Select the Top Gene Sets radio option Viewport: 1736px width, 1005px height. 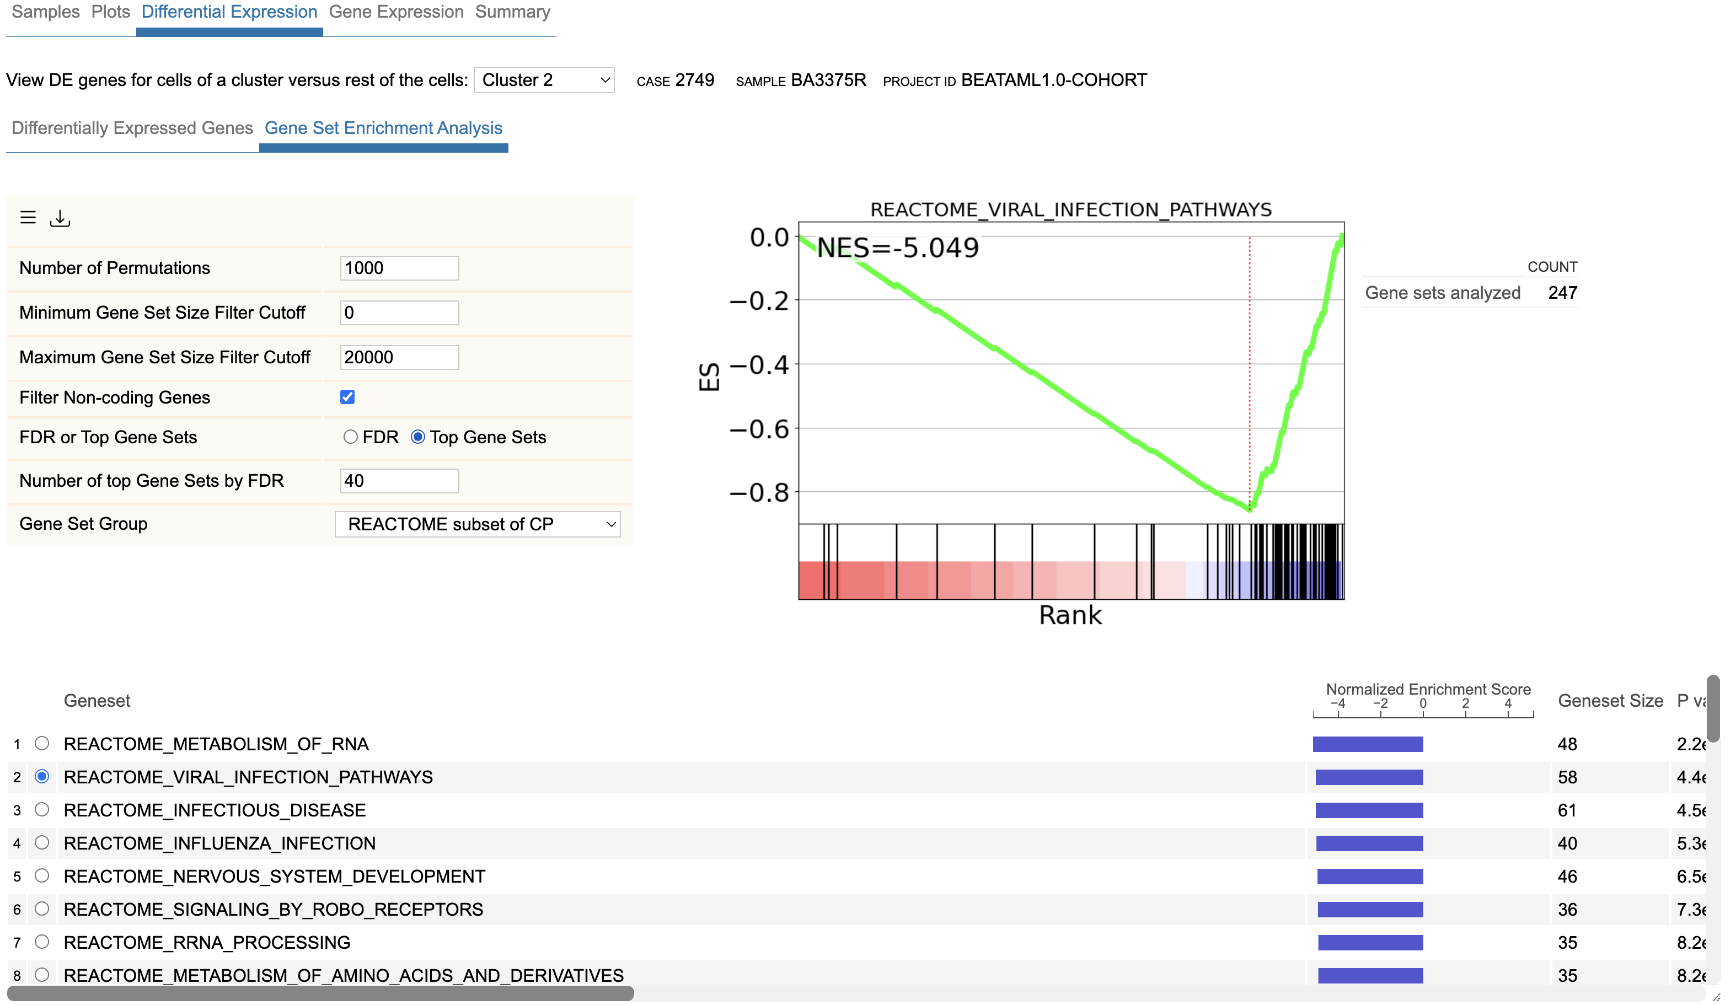point(418,437)
